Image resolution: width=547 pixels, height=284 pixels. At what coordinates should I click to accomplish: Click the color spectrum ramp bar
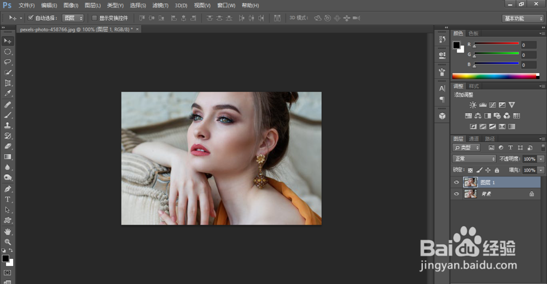point(496,76)
